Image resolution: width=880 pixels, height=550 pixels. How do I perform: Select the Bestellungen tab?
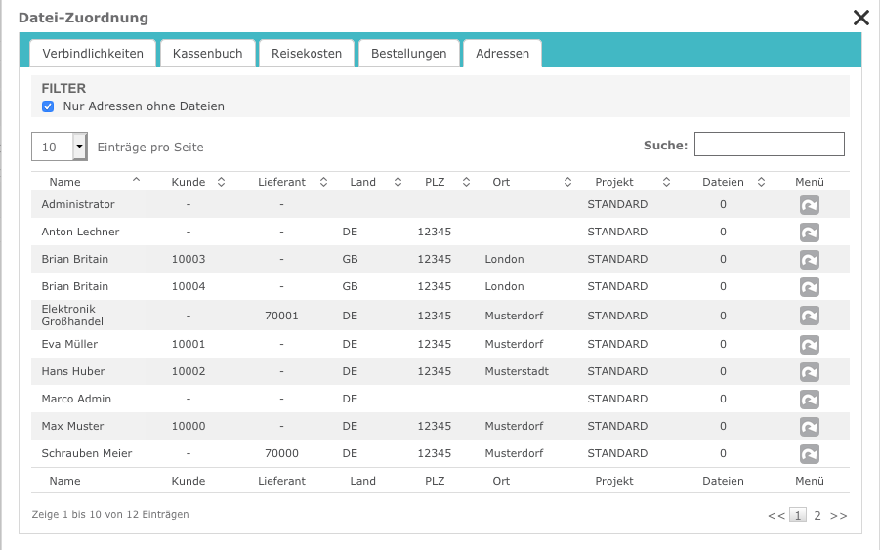click(408, 54)
